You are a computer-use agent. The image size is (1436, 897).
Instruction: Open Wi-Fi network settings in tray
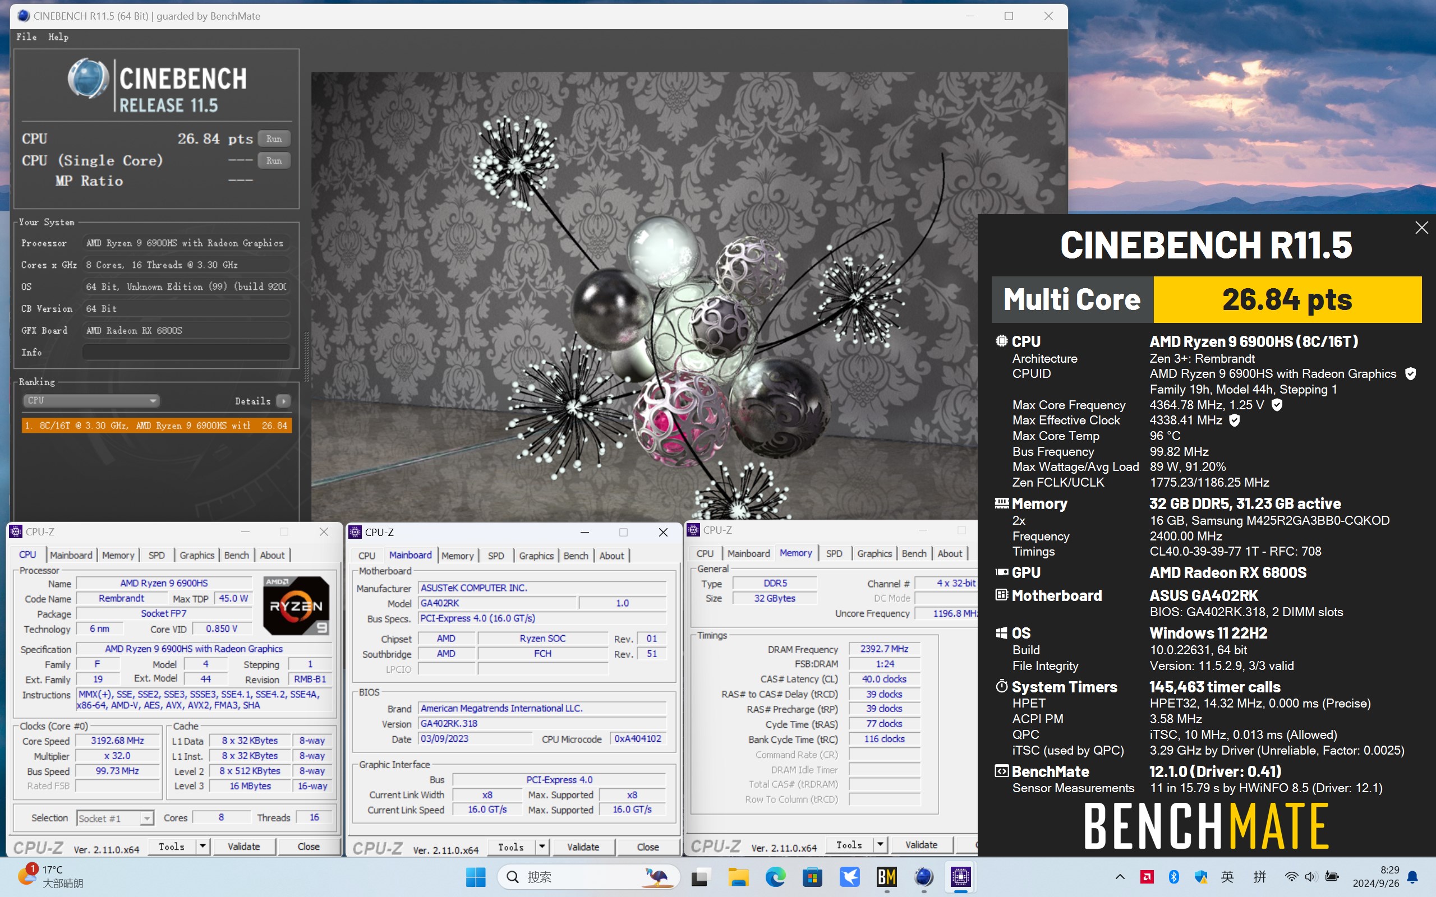pyautogui.click(x=1291, y=876)
